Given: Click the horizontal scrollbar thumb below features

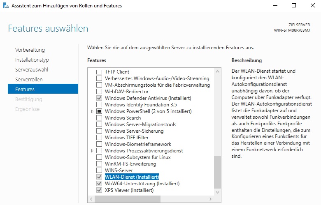Looking at the screenshot, I should pyautogui.click(x=128, y=199).
